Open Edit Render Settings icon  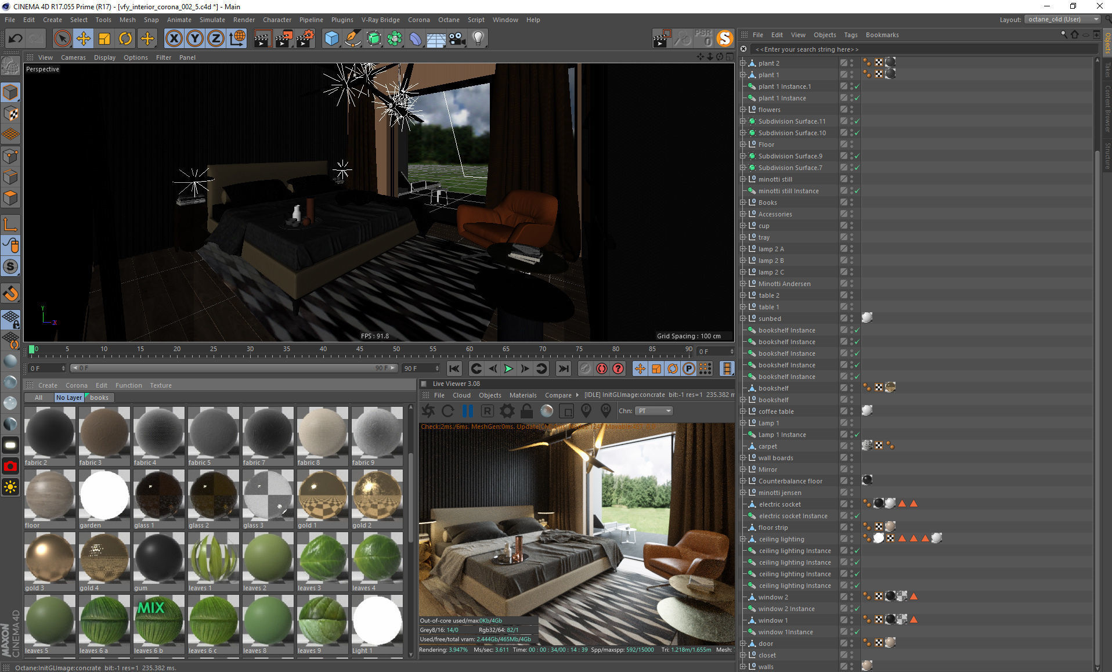[x=305, y=39]
